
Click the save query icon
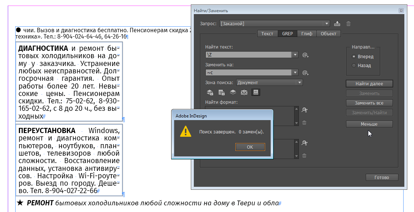(337, 24)
